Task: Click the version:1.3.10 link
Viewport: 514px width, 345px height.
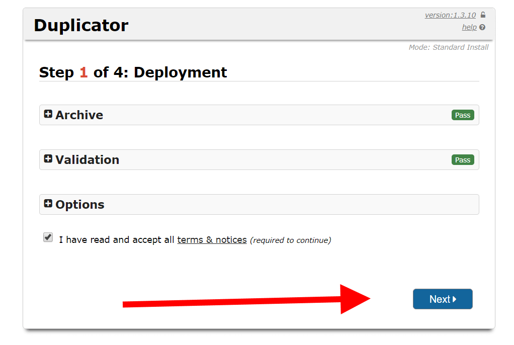Action: coord(450,15)
